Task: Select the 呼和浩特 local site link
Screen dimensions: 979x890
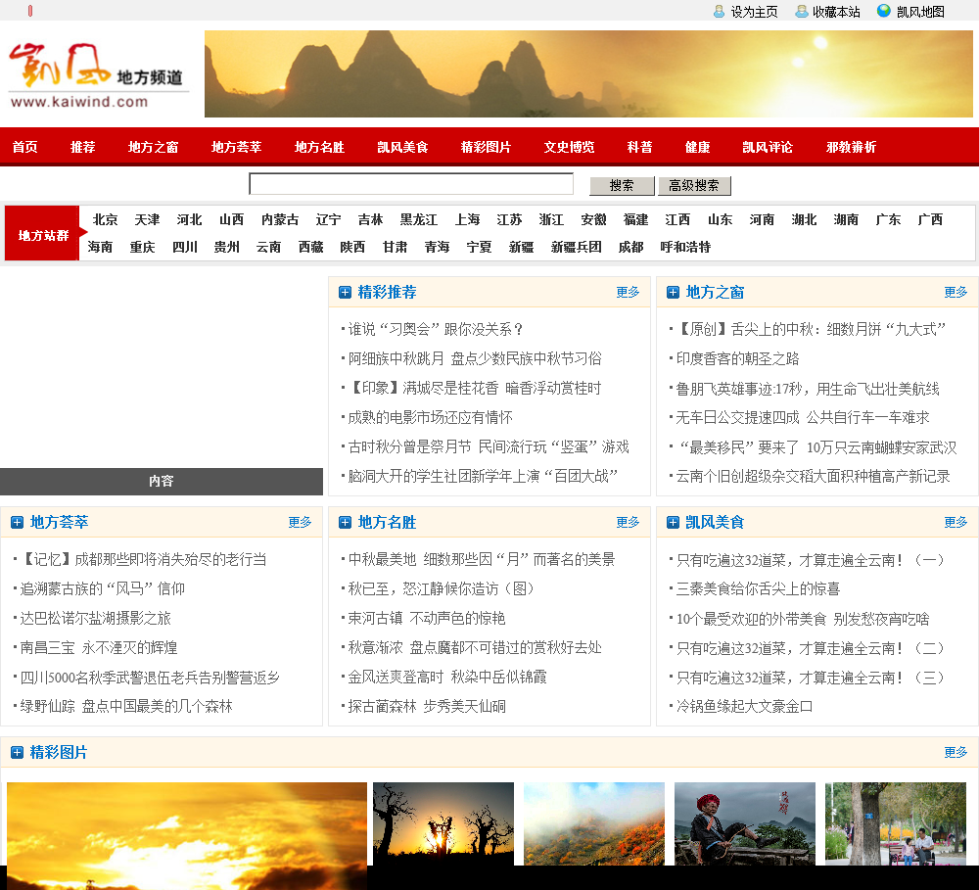Action: click(x=685, y=248)
